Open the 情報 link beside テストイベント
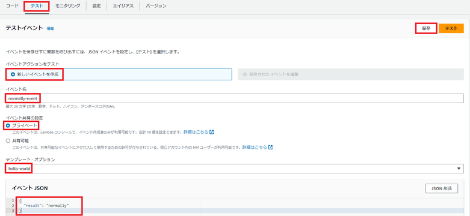 click(x=50, y=28)
